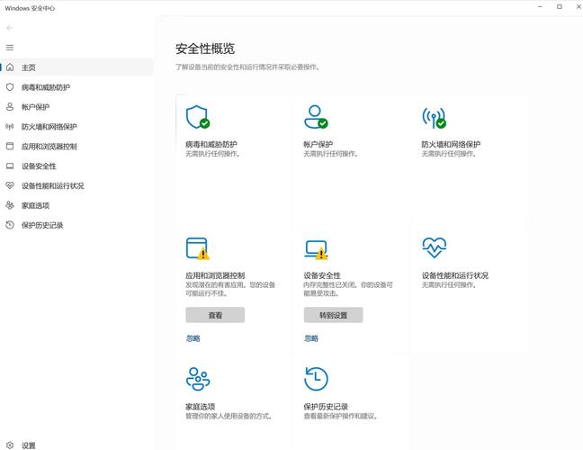Click text 管理你的家人使用设备的方式
This screenshot has height=450, width=583.
(x=228, y=416)
